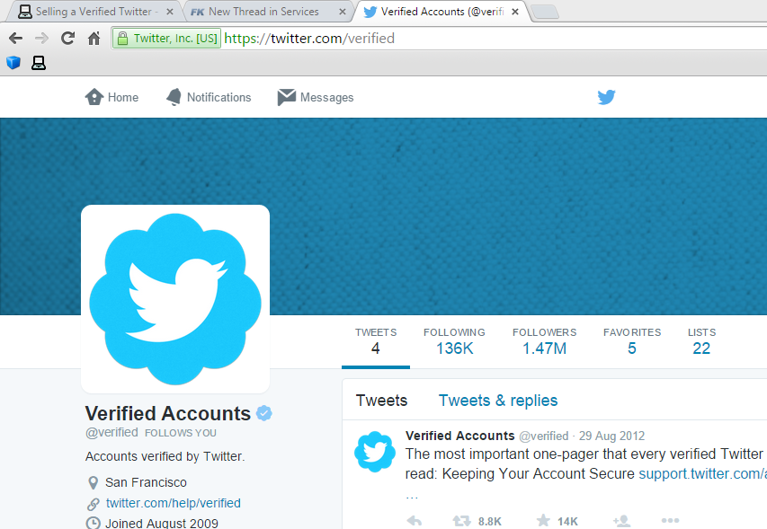The image size is (767, 529).
Task: Click Twitter, Inc. [US] certificate label
Action: (x=175, y=38)
